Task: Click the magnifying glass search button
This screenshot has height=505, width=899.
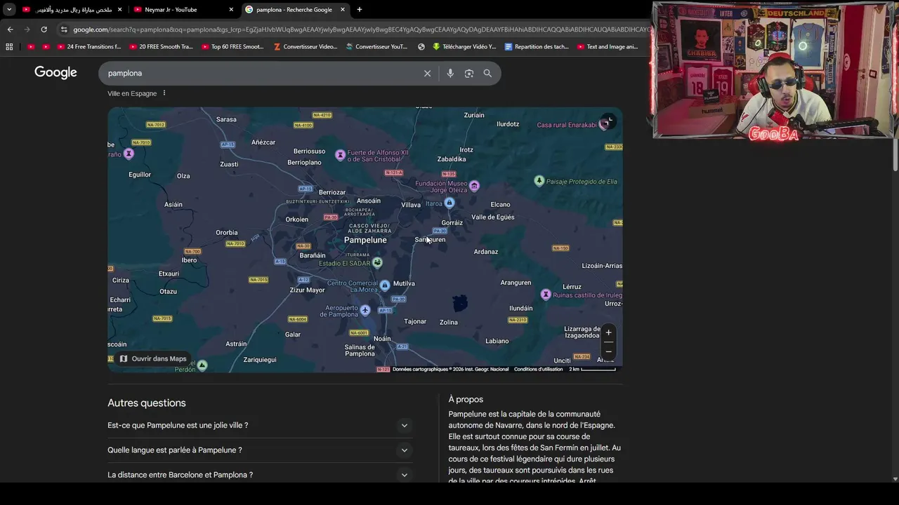Action: click(487, 73)
